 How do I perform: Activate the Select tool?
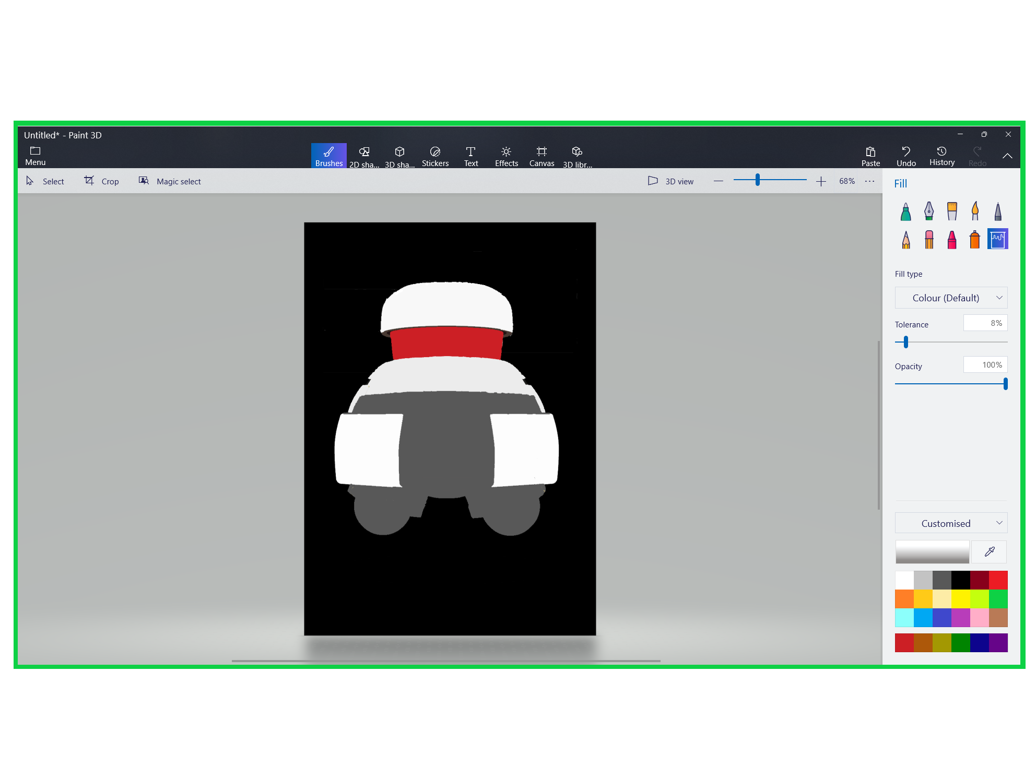[45, 181]
